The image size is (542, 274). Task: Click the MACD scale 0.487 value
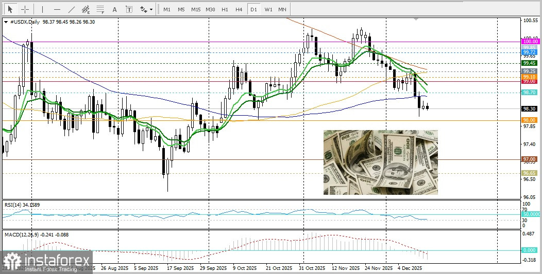click(x=530, y=233)
